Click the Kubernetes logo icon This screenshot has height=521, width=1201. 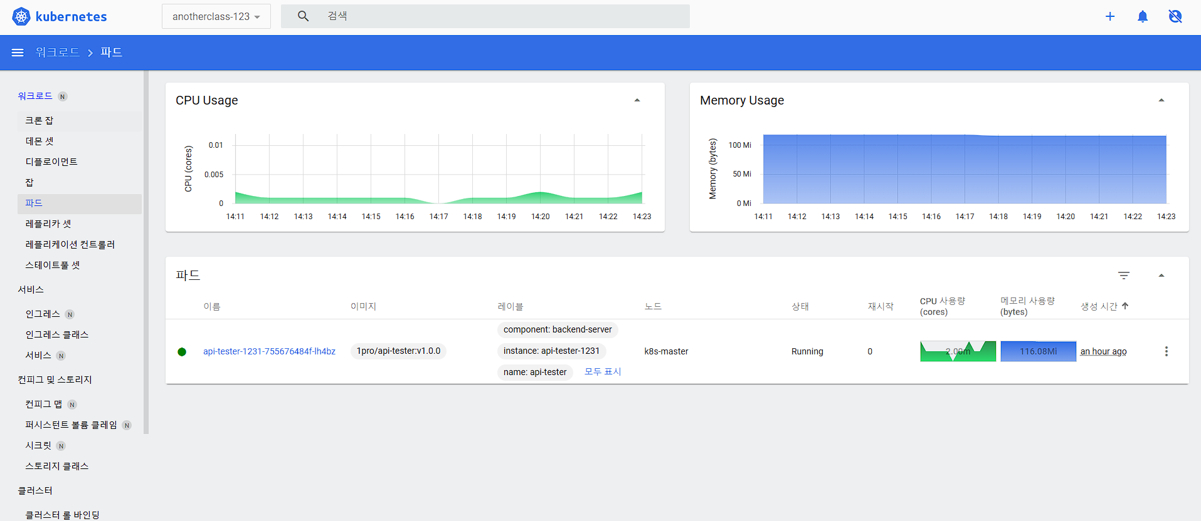coord(21,16)
